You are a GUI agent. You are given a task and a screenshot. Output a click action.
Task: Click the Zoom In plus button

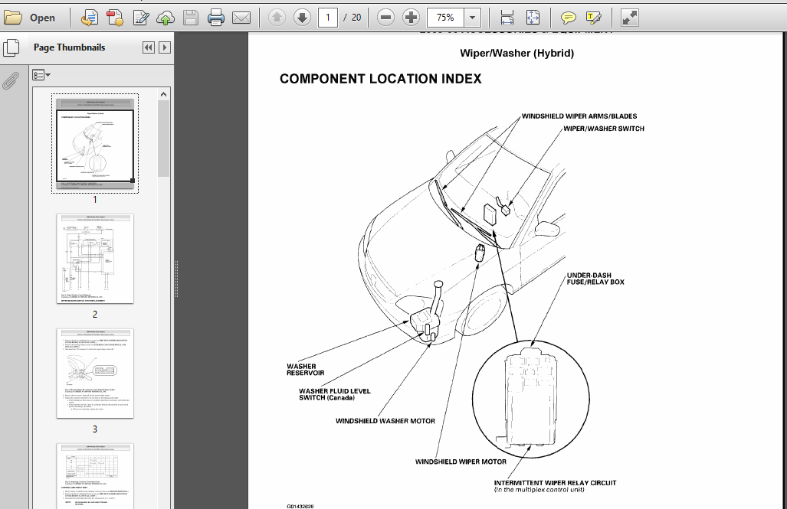pyautogui.click(x=411, y=18)
